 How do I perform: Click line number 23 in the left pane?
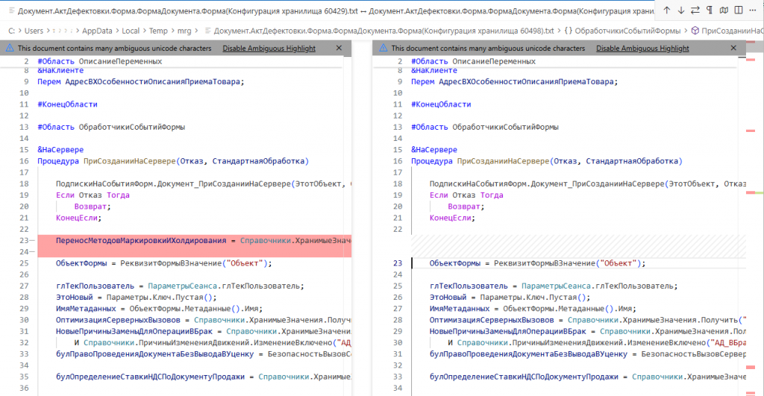24,241
